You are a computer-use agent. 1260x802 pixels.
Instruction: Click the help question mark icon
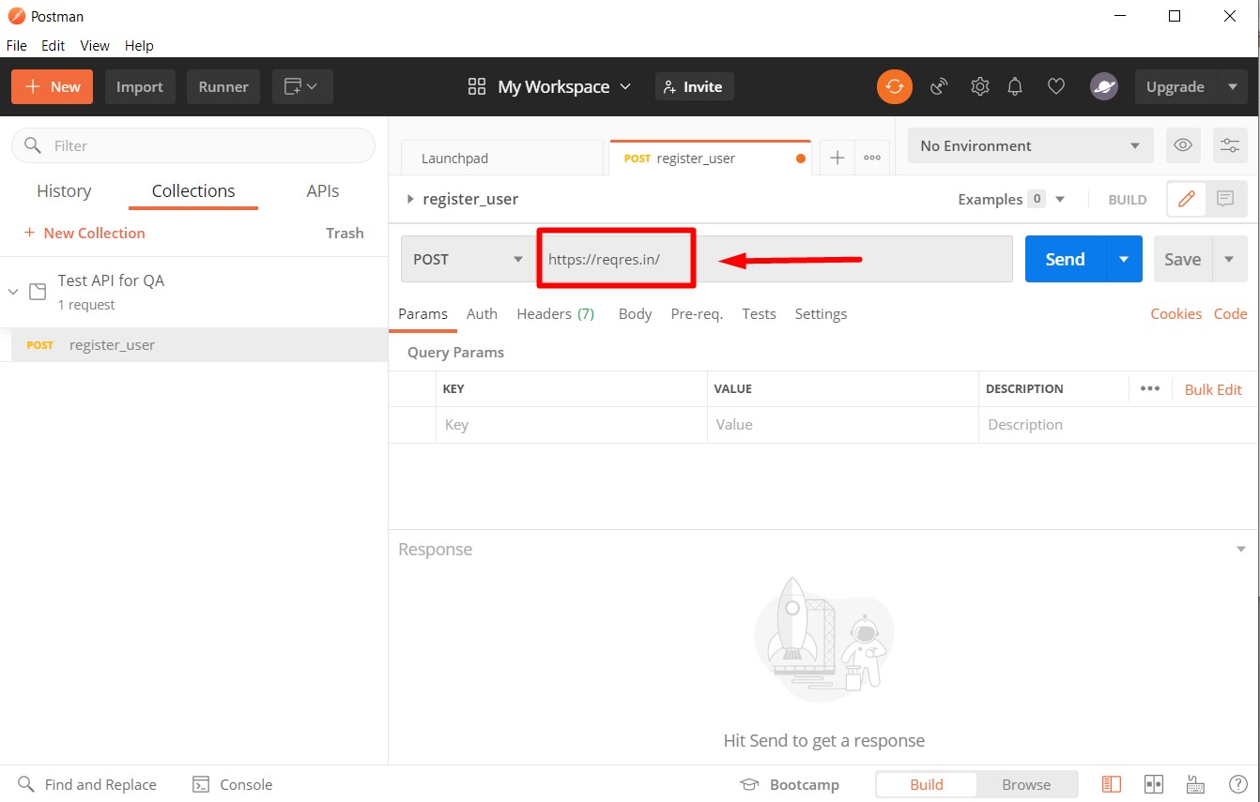coord(1237,784)
